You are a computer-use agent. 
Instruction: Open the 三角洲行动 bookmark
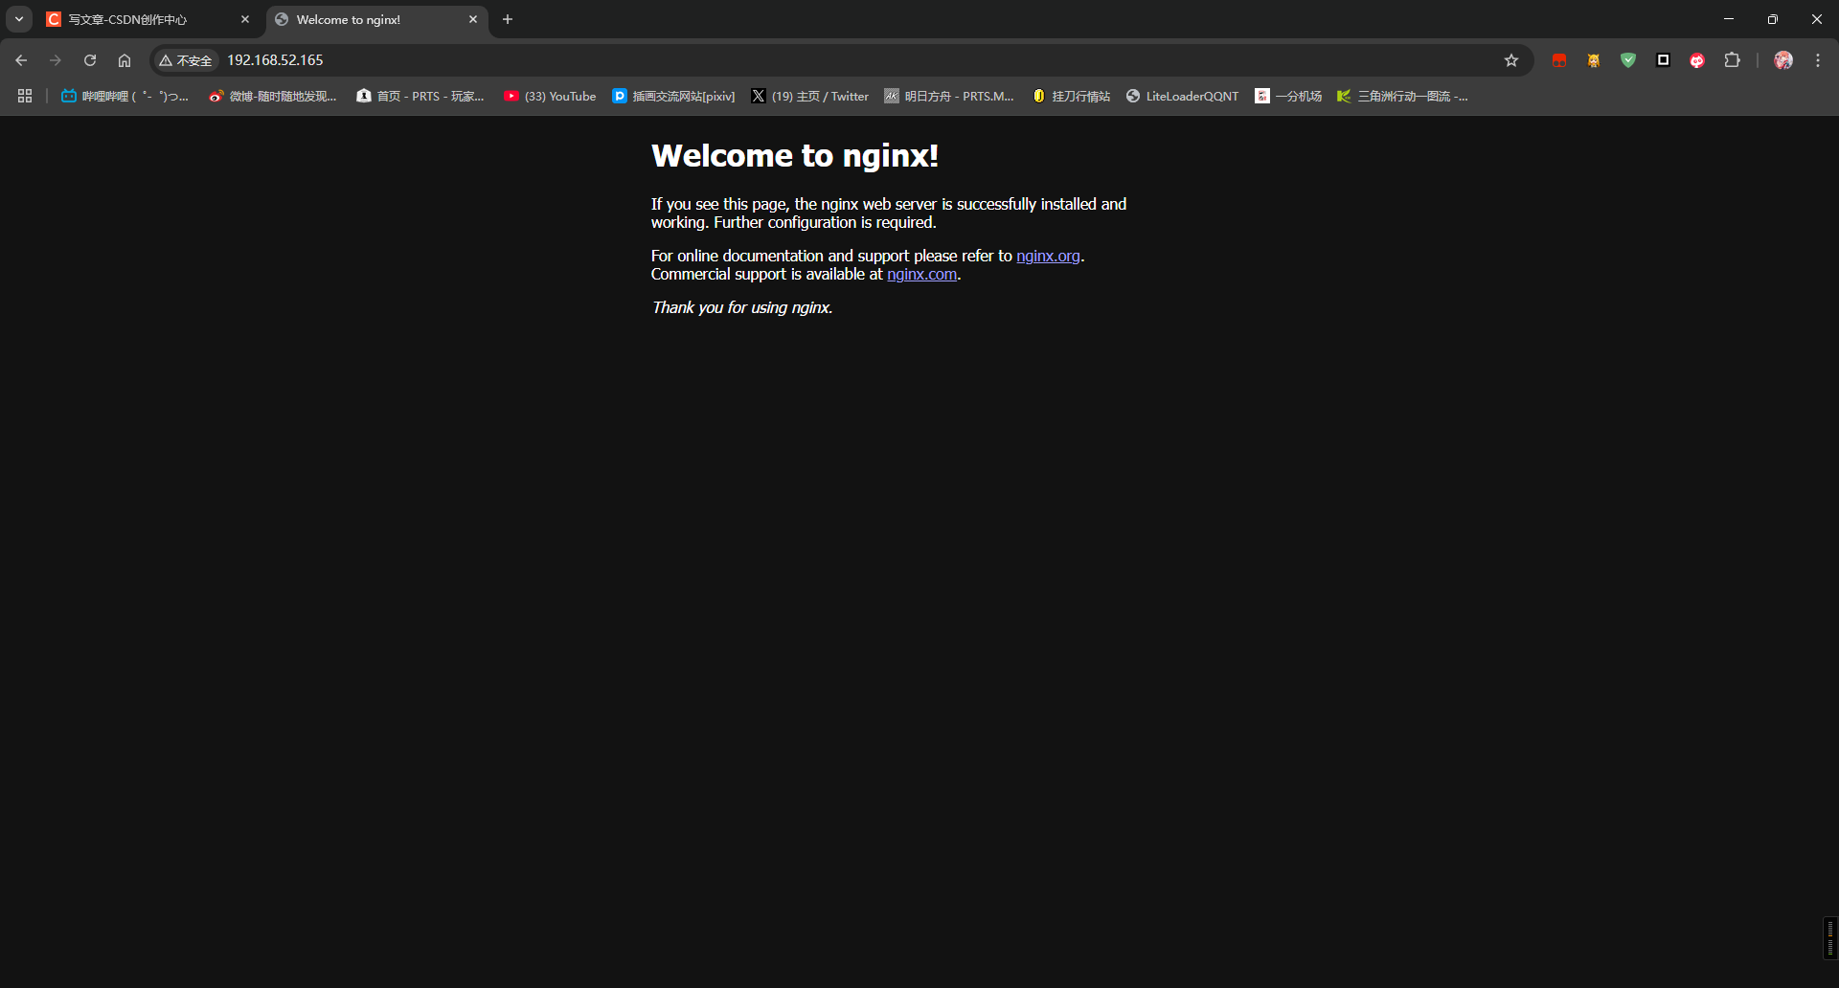(x=1402, y=96)
